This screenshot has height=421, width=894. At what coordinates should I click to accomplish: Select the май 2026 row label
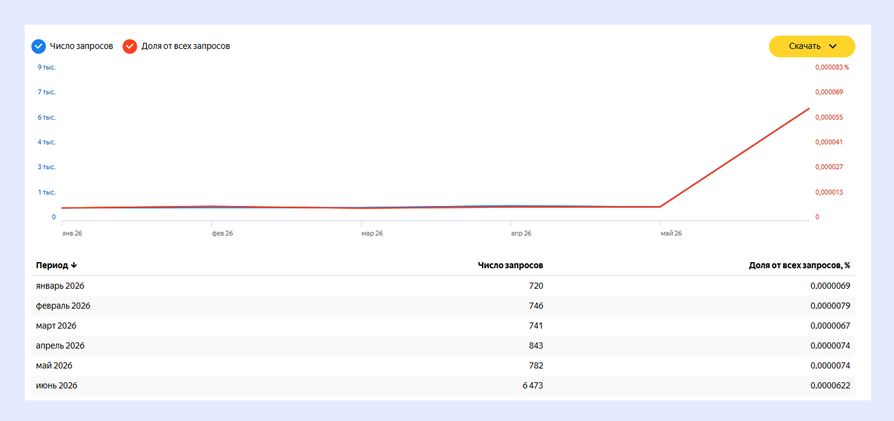tap(54, 365)
